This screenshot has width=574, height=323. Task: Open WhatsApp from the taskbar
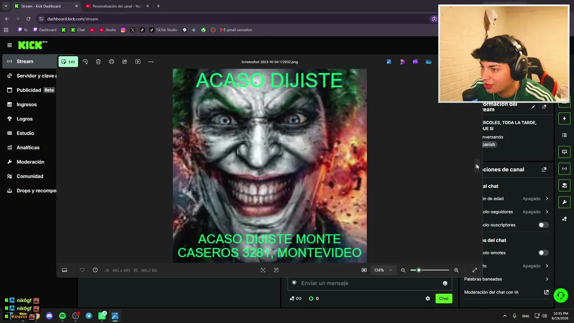[x=102, y=316]
